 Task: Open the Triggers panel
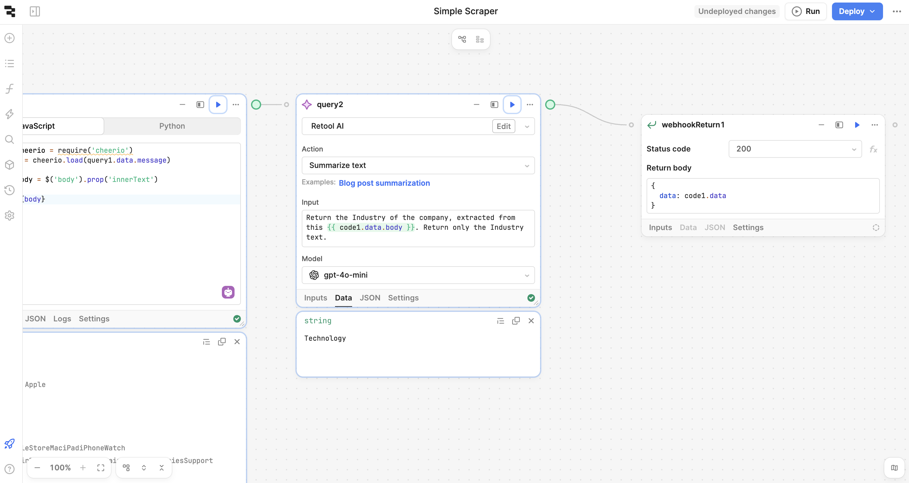click(9, 114)
